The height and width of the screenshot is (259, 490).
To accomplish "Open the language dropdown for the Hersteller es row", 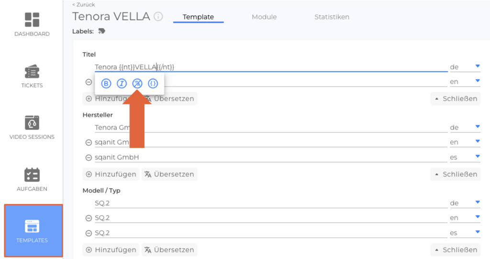I will [x=477, y=157].
